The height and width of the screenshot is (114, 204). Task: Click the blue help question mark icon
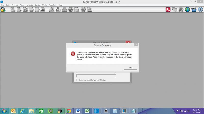pyautogui.click(x=200, y=10)
